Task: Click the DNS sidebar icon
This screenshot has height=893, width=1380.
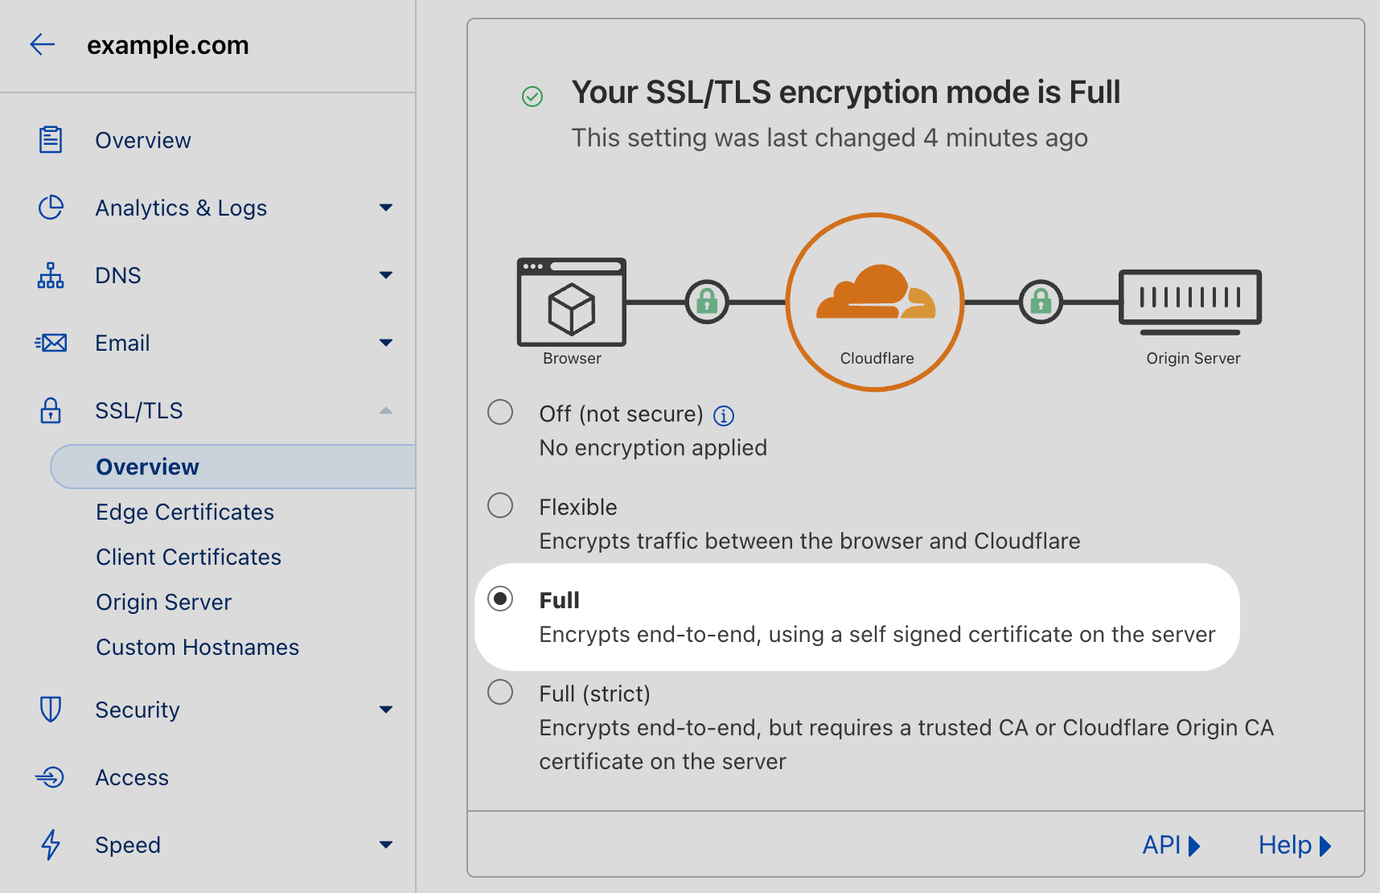Action: [x=51, y=275]
